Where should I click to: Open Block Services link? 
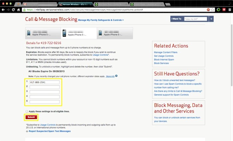coord(161,63)
